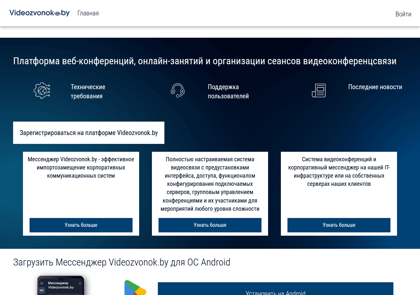
Task: Click Узнать больше under the настраиваемая система card
Action: [x=210, y=225]
